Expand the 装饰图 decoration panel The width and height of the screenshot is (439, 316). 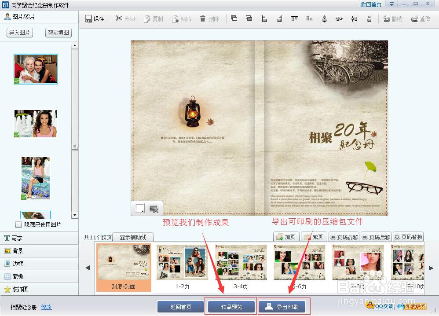(x=39, y=289)
